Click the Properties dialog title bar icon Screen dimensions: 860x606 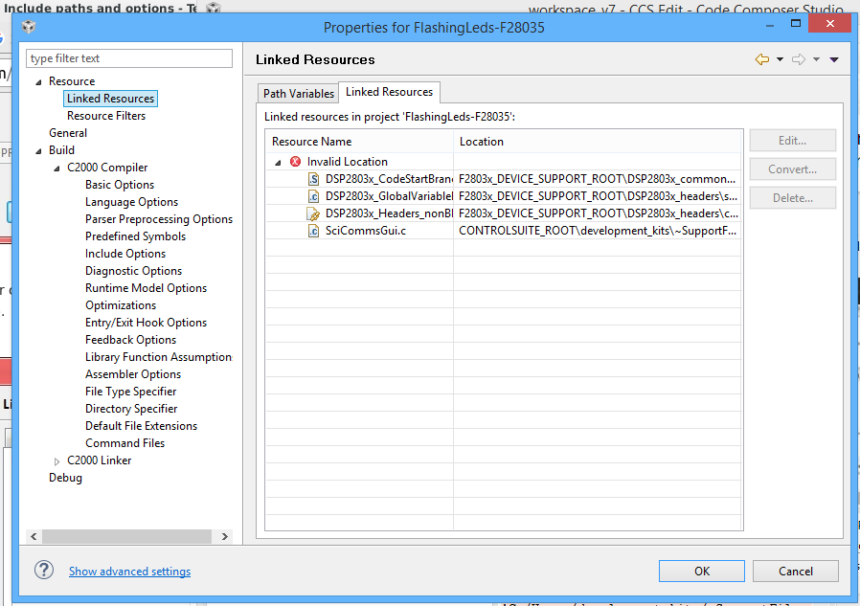click(x=29, y=26)
